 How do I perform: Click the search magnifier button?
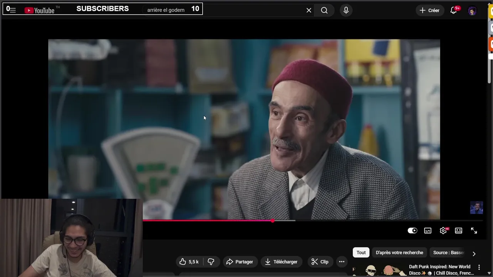324,10
